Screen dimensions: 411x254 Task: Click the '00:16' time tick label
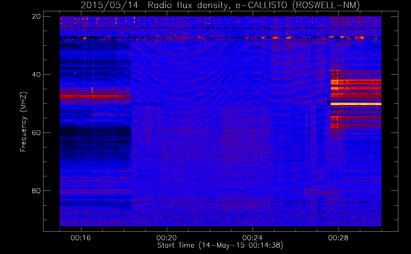81,238
